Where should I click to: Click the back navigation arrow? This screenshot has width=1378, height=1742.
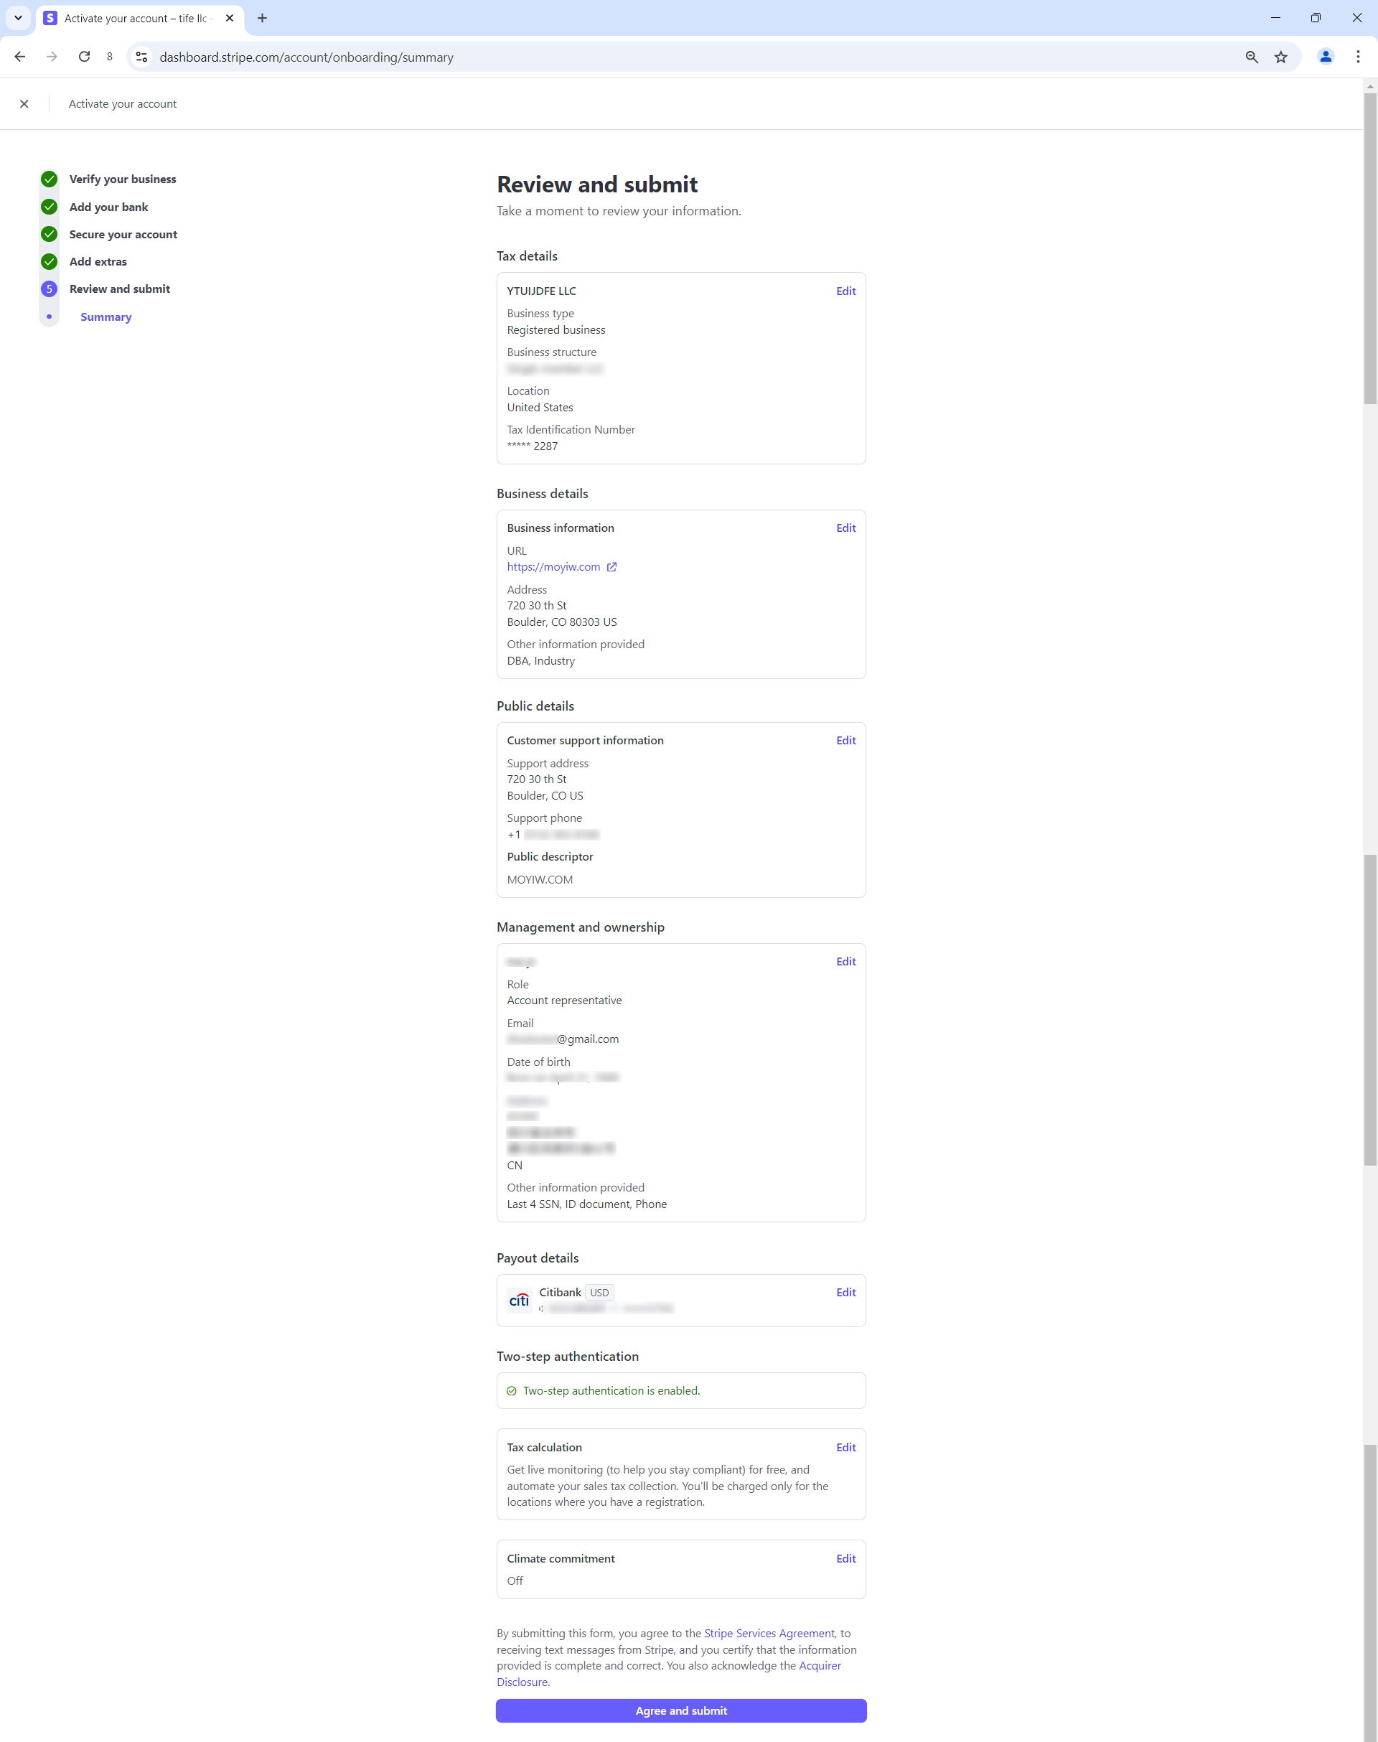coord(20,57)
